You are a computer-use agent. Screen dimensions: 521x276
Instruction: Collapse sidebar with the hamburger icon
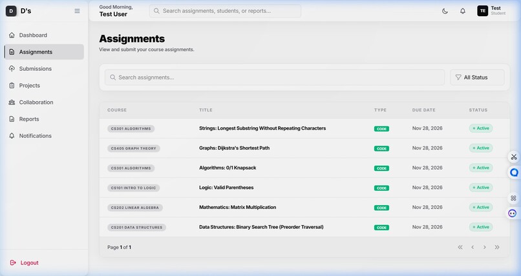77,11
